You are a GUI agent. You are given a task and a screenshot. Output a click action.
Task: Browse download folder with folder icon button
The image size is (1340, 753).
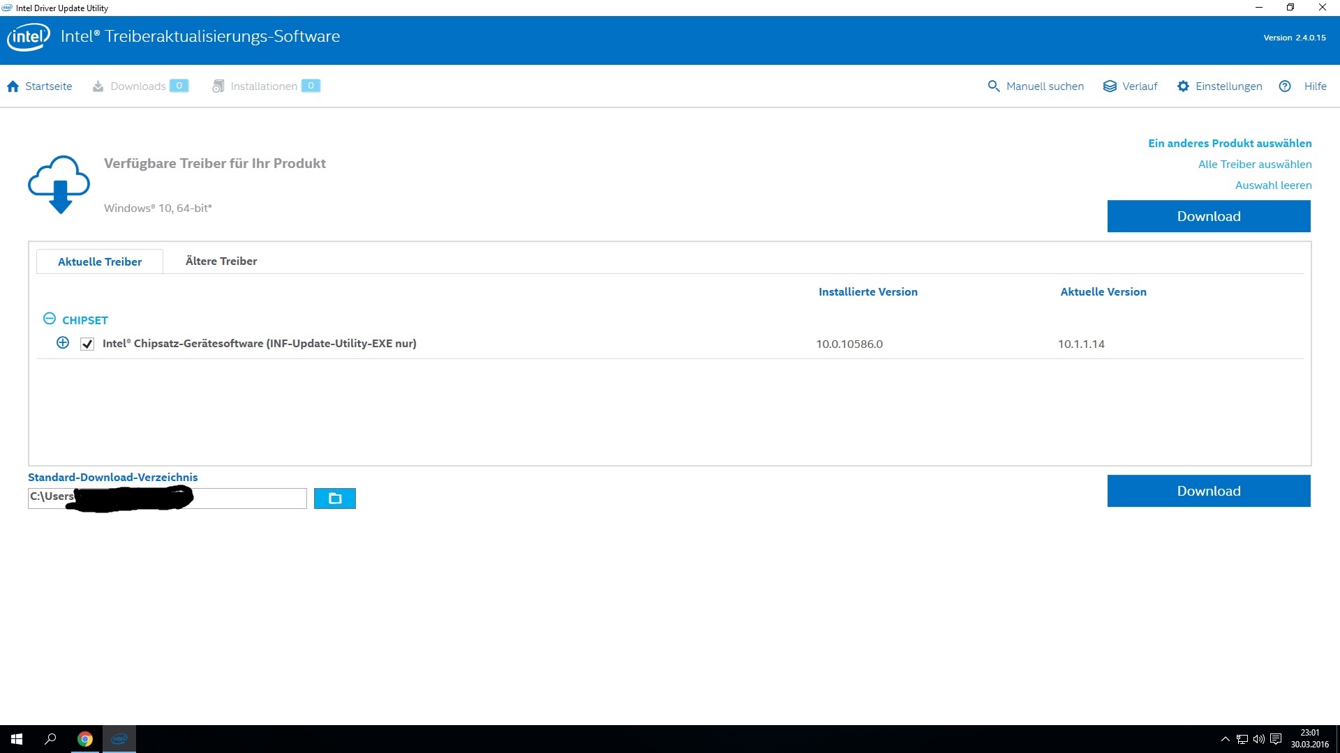[335, 499]
